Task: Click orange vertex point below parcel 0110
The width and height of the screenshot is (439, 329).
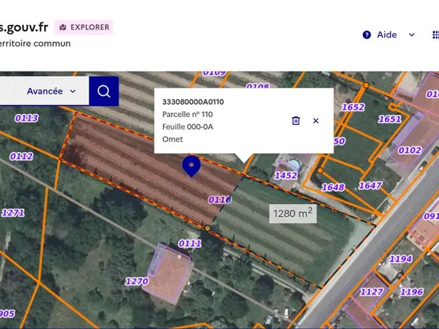Action: tap(208, 228)
